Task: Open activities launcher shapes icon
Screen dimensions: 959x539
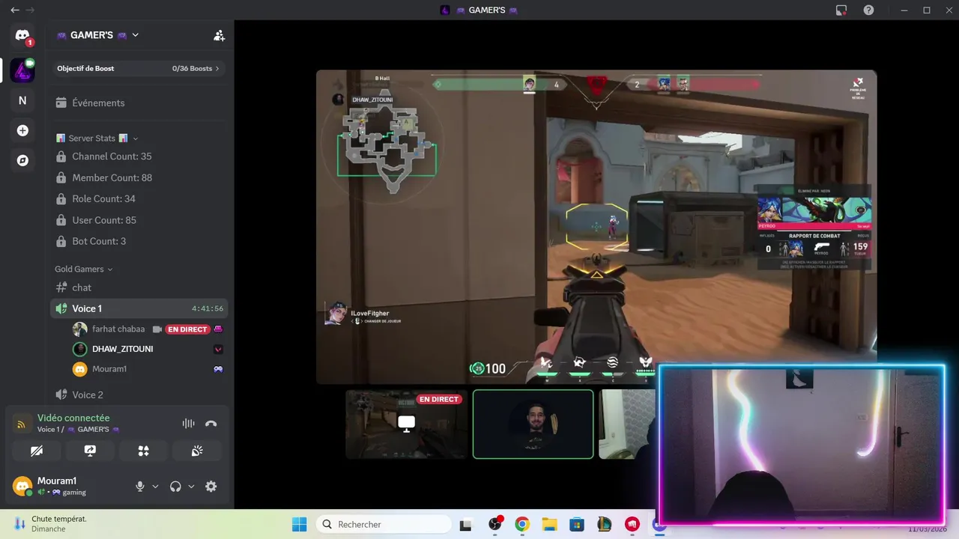Action: [x=144, y=451]
